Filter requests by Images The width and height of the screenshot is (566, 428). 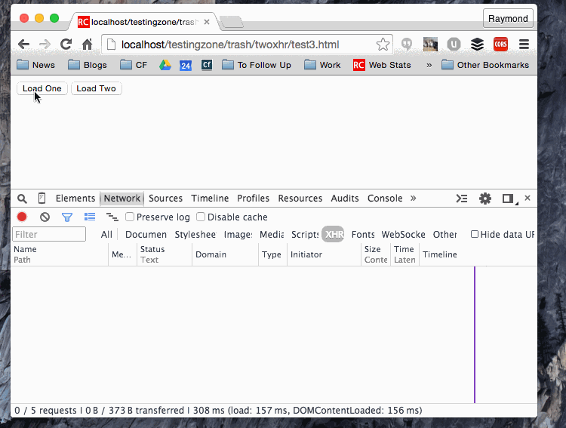tap(238, 235)
